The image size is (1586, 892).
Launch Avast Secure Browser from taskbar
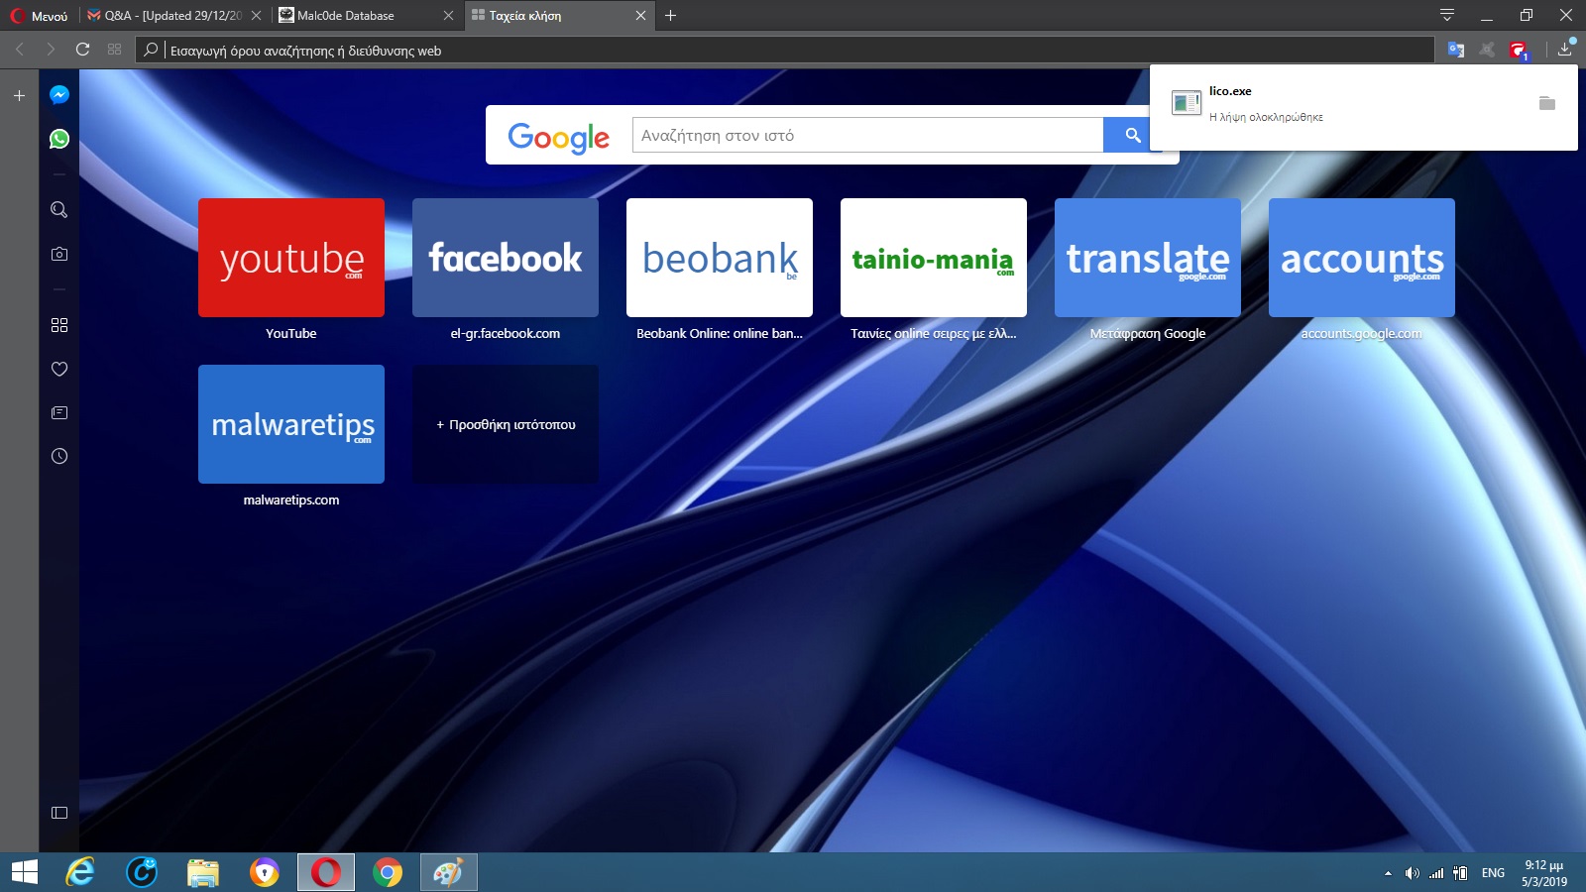pyautogui.click(x=265, y=872)
